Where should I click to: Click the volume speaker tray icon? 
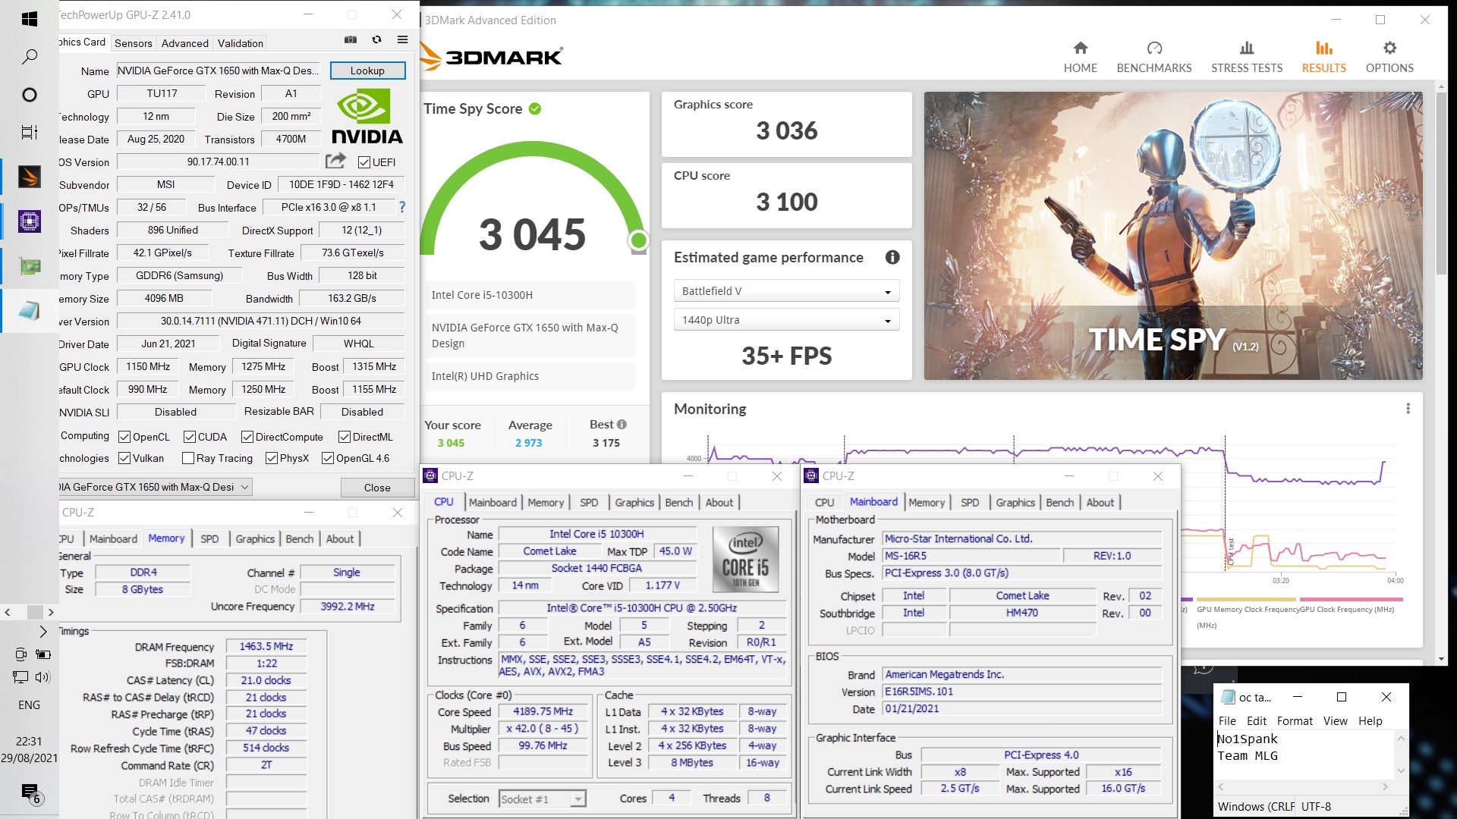42,676
